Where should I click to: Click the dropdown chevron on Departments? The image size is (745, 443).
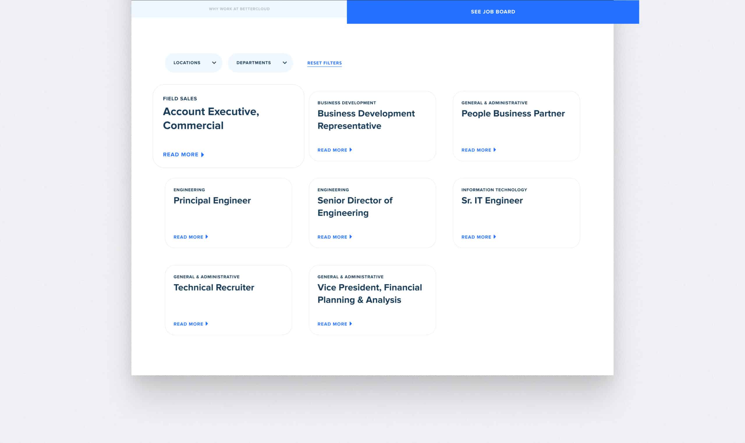coord(284,63)
